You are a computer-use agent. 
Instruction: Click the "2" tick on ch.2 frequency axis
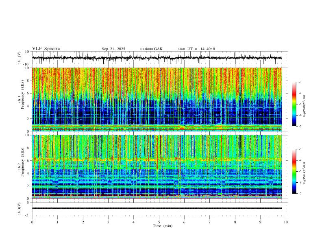(x=28, y=186)
